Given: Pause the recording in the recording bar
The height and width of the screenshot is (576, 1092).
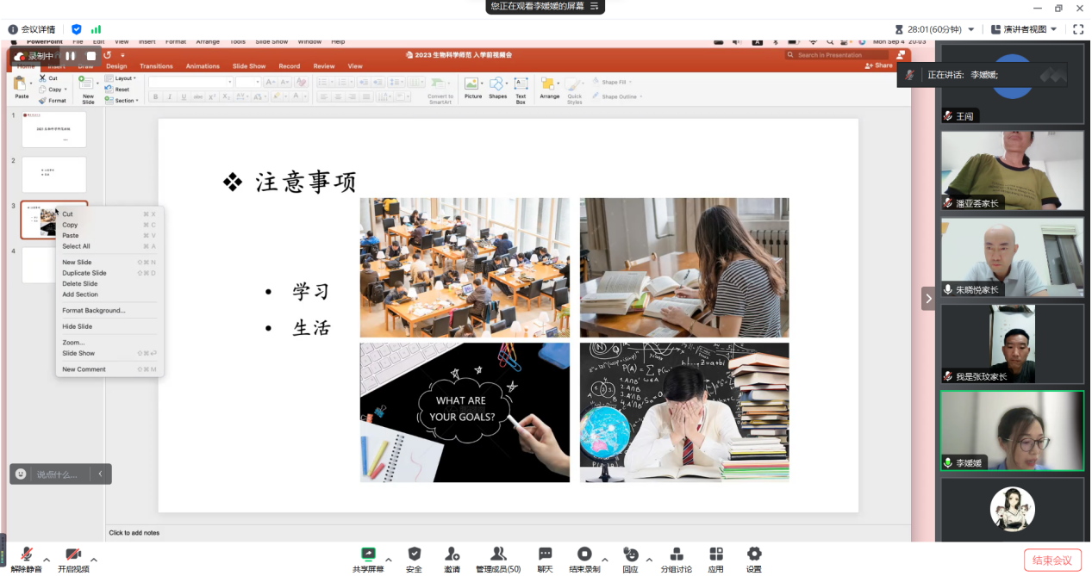Looking at the screenshot, I should 71,56.
